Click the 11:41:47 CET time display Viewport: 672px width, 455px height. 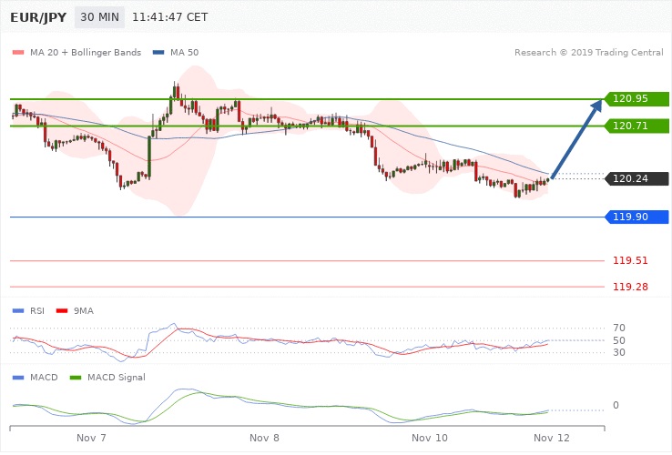(x=169, y=16)
